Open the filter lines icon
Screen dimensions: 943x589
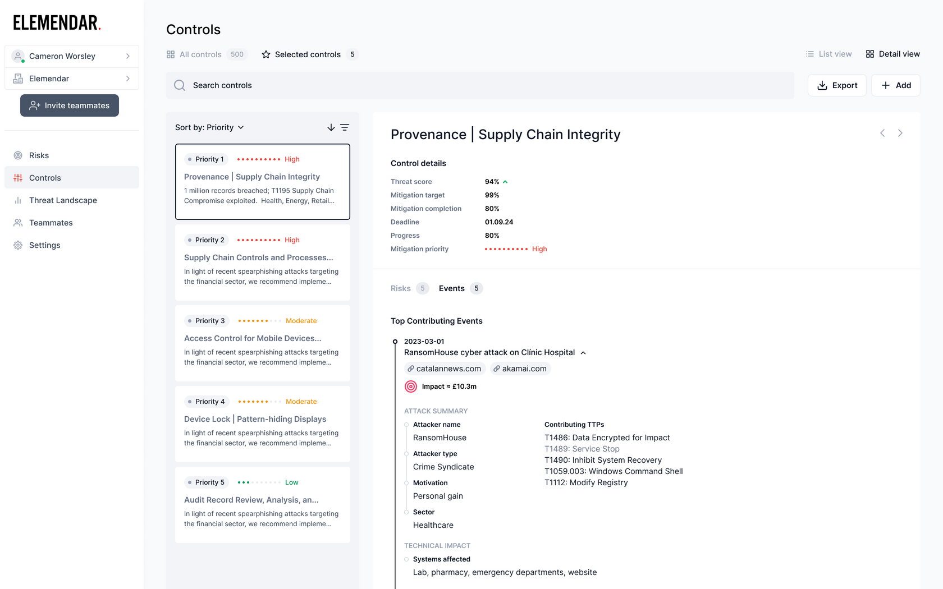[x=345, y=127]
